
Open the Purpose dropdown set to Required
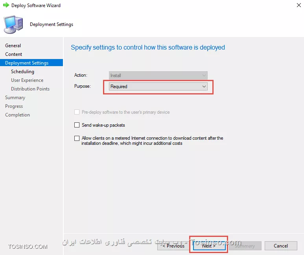158,87
